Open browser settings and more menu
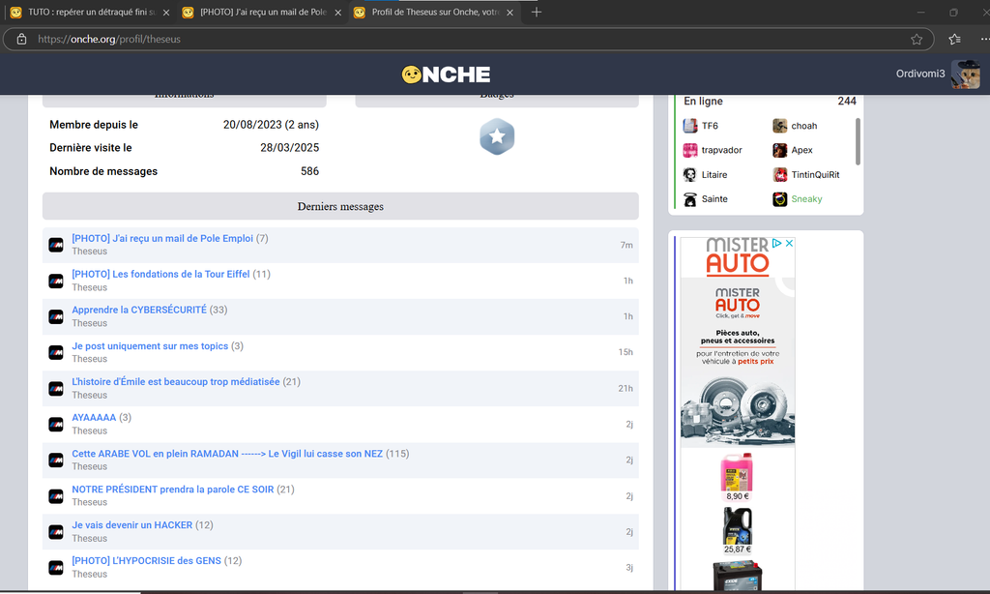 (984, 39)
